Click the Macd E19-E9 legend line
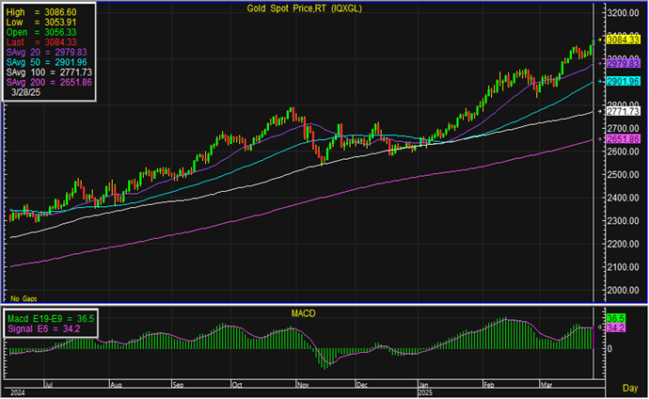This screenshot has width=649, height=399. [45, 319]
